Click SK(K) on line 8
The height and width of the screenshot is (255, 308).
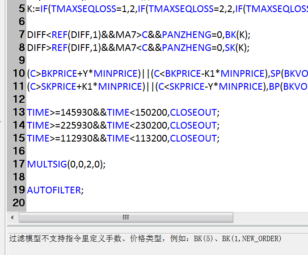coord(236,48)
